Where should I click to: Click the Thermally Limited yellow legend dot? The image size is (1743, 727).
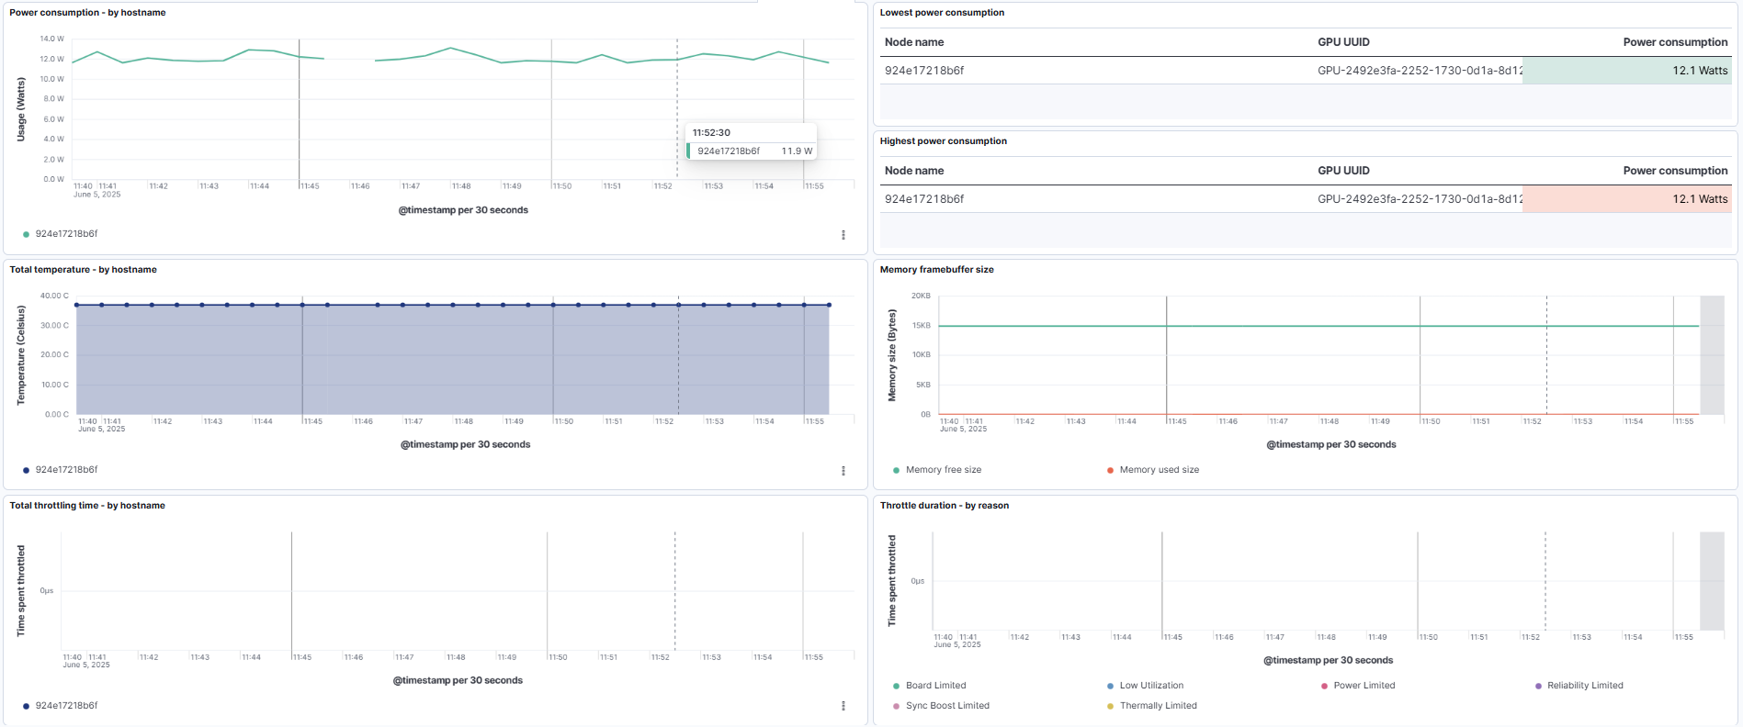click(x=1110, y=706)
